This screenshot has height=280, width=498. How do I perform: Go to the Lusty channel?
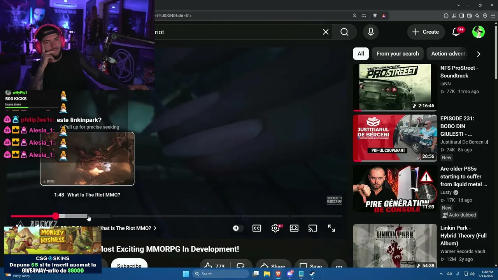[446, 192]
